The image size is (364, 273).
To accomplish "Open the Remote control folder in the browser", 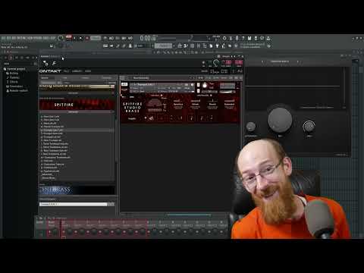I will (x=17, y=90).
